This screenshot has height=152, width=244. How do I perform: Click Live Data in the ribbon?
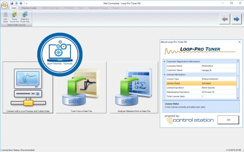pyautogui.click(x=5, y=17)
